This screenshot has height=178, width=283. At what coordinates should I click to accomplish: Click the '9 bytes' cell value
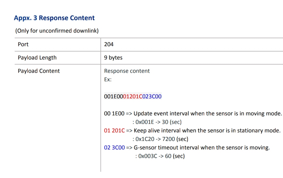(x=113, y=57)
